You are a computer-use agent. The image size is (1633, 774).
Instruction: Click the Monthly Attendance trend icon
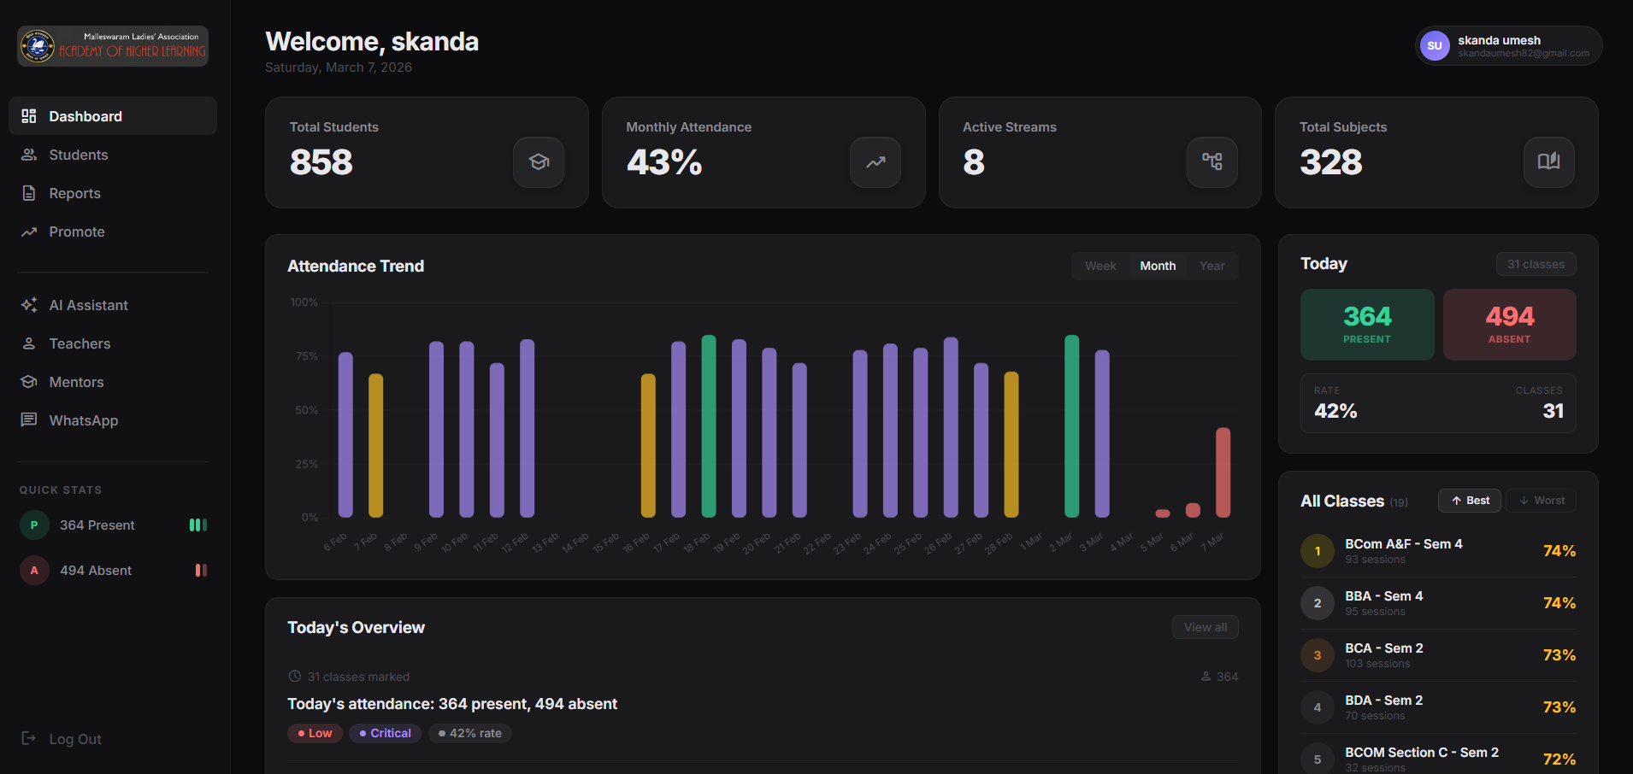point(875,162)
